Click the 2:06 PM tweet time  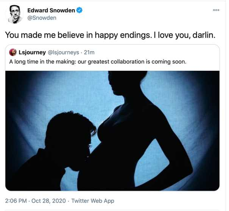[16, 201]
